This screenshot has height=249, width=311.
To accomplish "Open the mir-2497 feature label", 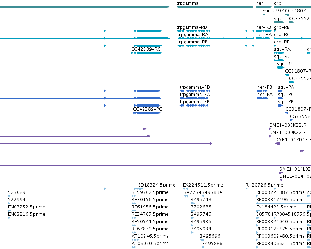I will [x=273, y=11].
